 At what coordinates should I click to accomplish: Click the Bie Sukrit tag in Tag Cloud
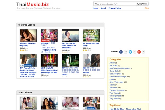point(115,109)
